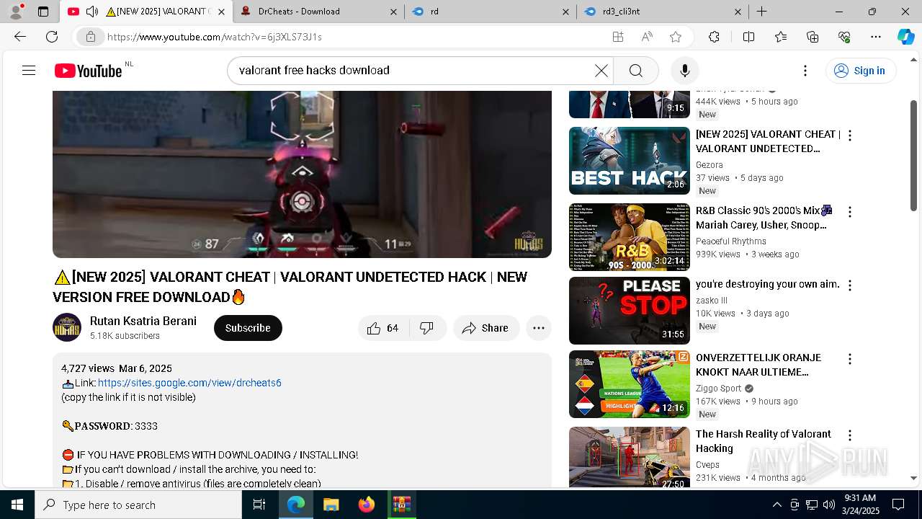The image size is (922, 519).
Task: Open options for ONVERZETTELIJK ORANJE video
Action: click(x=850, y=359)
